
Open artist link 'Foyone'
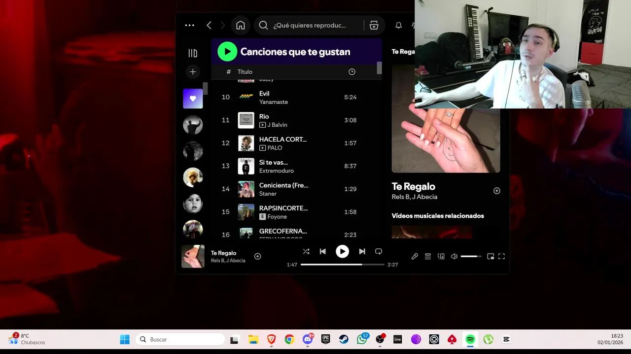[277, 217]
